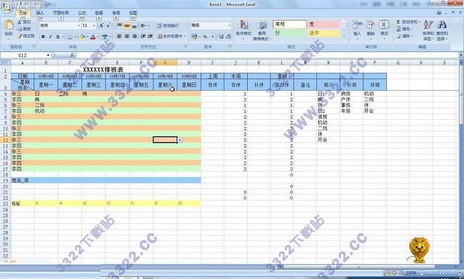Open the 公式 ribbon tab
The image size is (464, 279).
(x=82, y=13)
